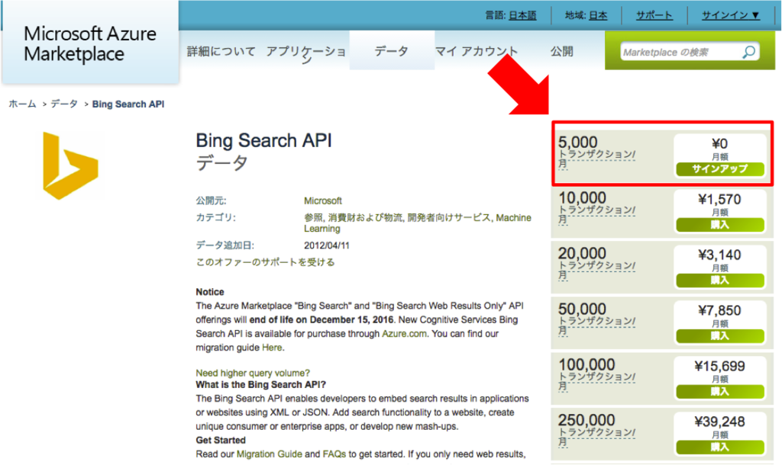Click the 10,000 トランザクション/月 label

(x=596, y=208)
